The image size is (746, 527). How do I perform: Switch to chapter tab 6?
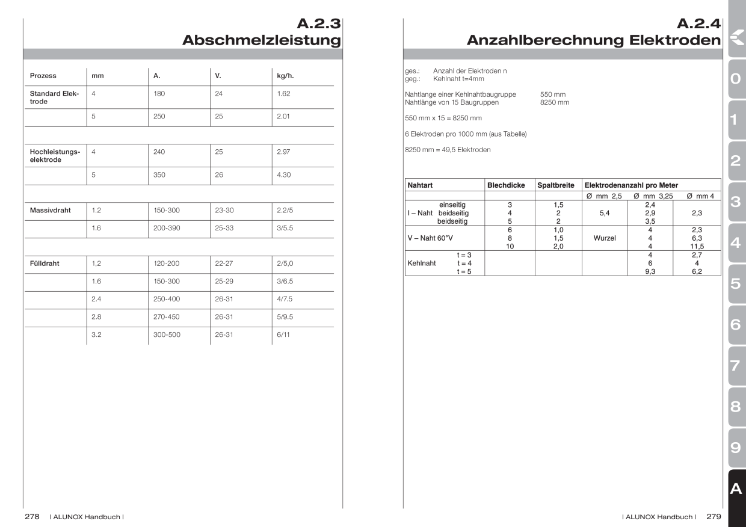736,324
